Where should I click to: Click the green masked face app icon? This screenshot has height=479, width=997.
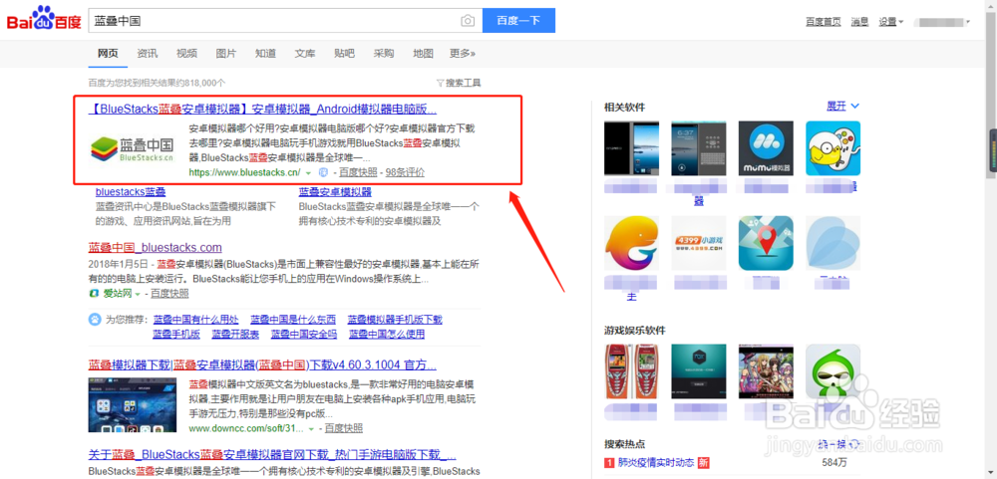click(x=832, y=371)
